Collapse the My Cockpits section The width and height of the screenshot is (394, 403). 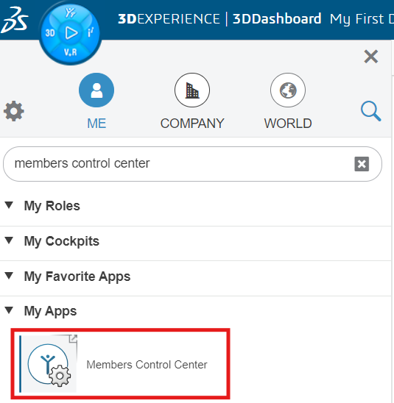pyautogui.click(x=10, y=240)
